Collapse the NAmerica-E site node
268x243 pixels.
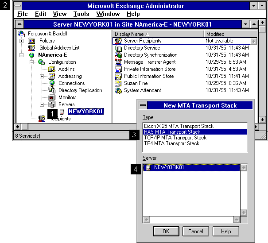click(21, 55)
